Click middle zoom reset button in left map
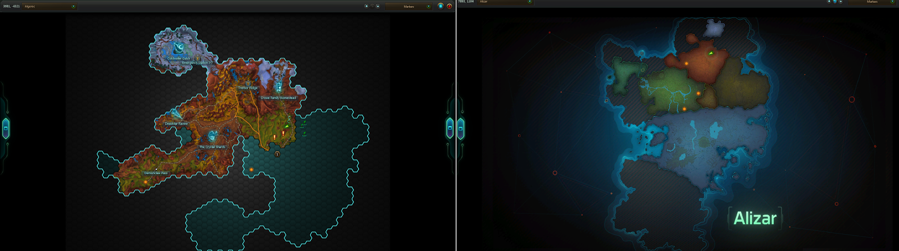Screen dimensions: 899x251 372,6
